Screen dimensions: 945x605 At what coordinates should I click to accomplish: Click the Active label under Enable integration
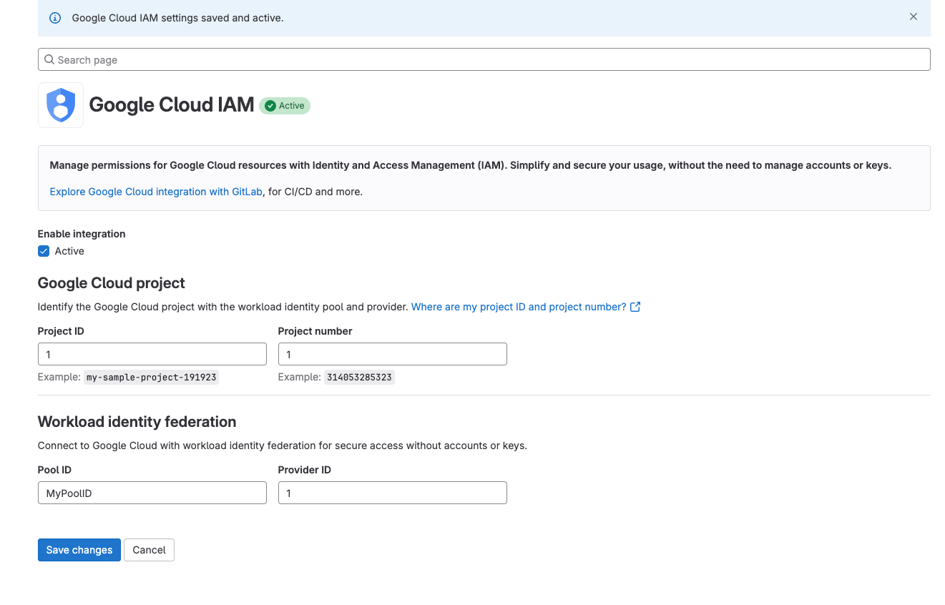coord(69,251)
